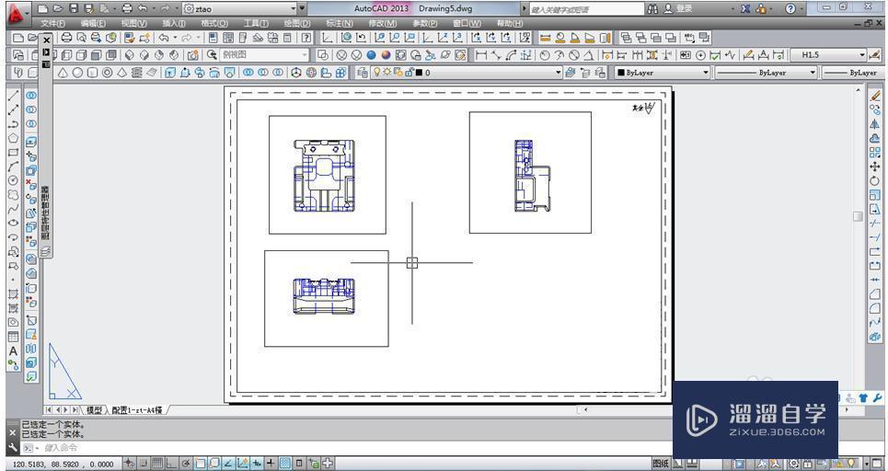Click the Erase tool in modify toolbar
The height and width of the screenshot is (471, 888).
[x=875, y=96]
